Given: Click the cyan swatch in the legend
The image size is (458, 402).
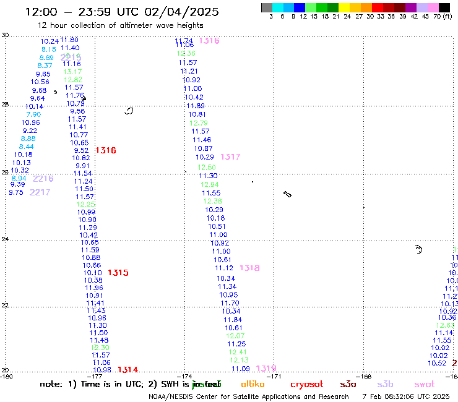Looking at the screenshot, I should 278,7.
